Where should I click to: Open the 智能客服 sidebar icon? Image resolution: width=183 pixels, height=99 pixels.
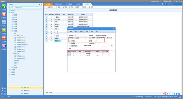point(4,46)
